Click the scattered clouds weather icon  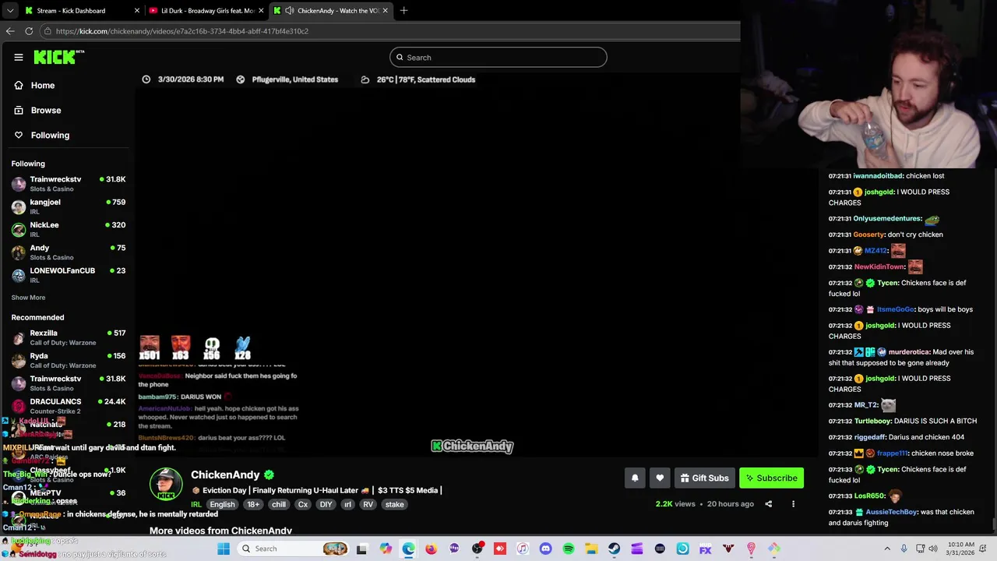[365, 79]
